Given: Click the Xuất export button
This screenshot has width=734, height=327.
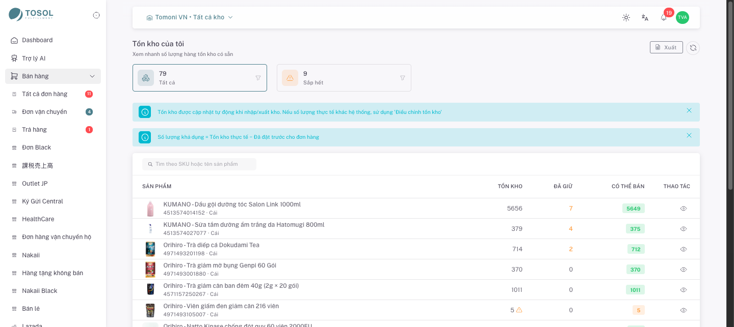Looking at the screenshot, I should (x=666, y=47).
